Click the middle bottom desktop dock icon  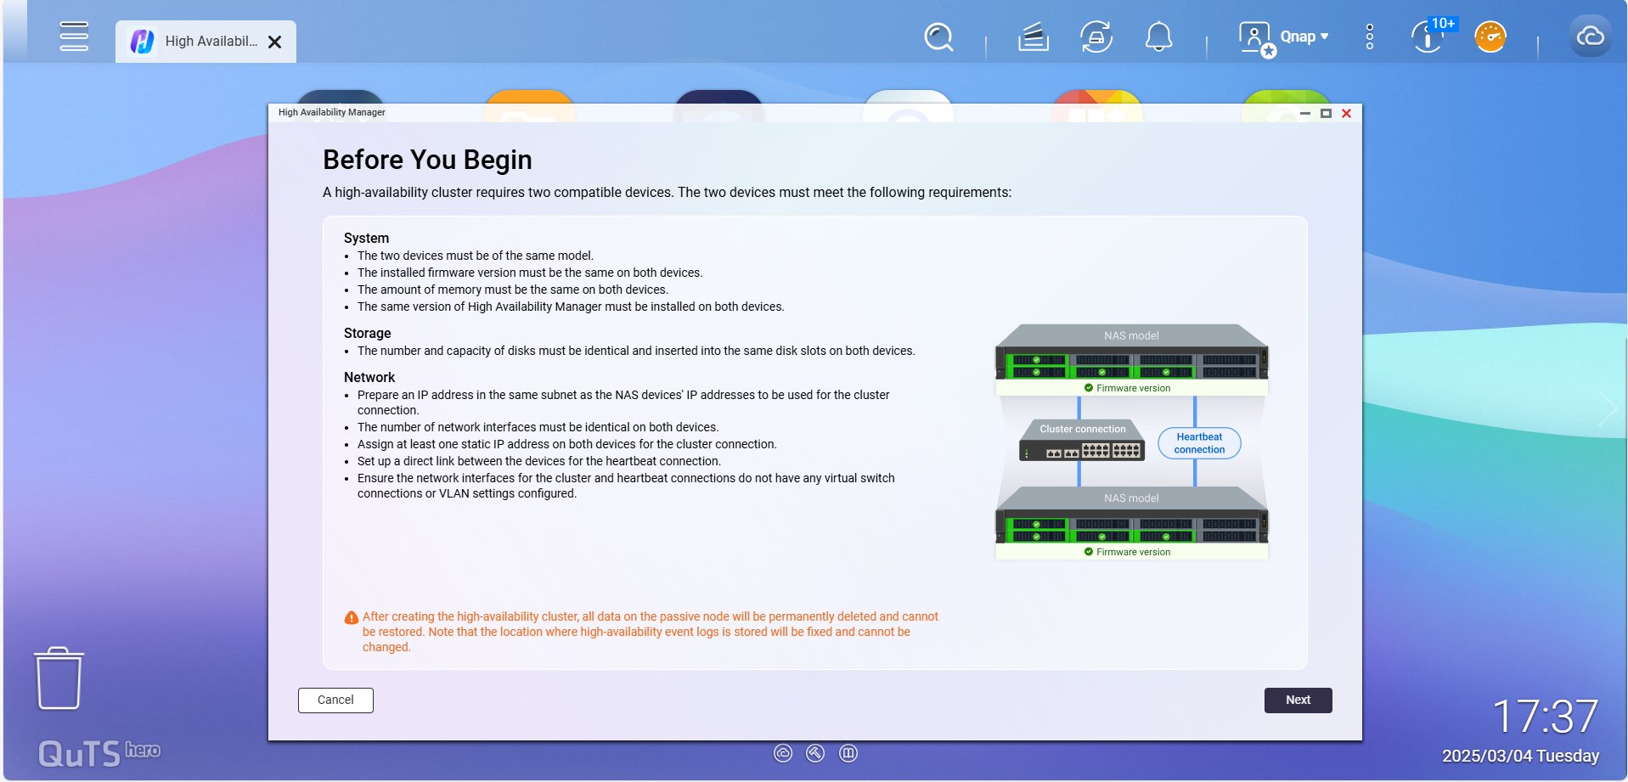[x=815, y=753]
